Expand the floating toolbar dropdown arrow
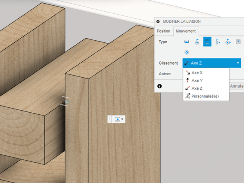 pos(122,119)
